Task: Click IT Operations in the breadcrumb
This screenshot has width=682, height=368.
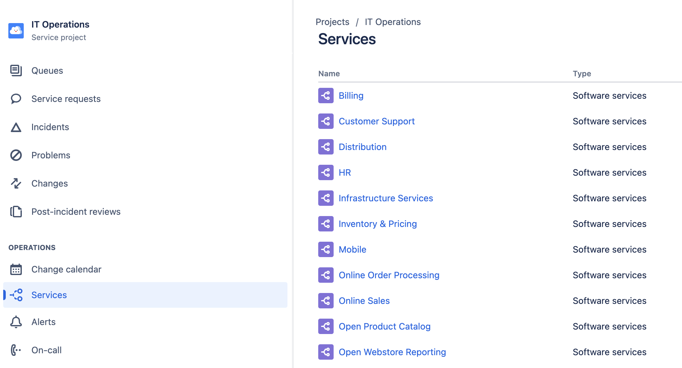Action: point(393,22)
